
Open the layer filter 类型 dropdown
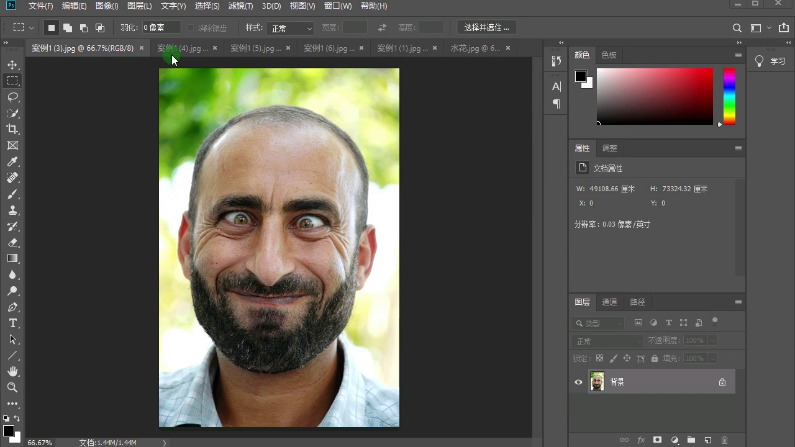pyautogui.click(x=598, y=323)
